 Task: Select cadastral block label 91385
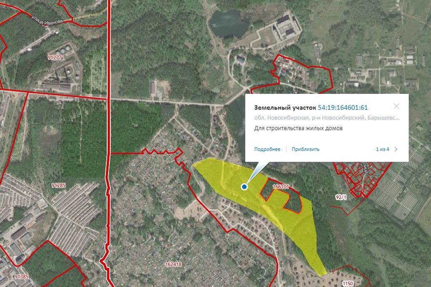(x=21, y=277)
